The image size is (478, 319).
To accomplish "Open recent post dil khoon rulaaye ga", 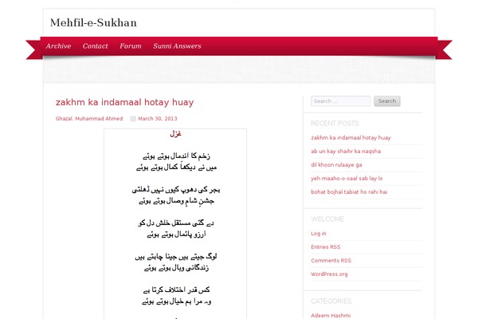I will [x=336, y=165].
